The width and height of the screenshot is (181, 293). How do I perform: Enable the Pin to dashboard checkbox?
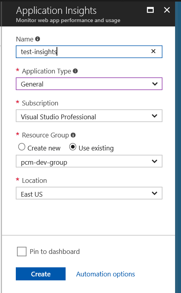click(22, 251)
